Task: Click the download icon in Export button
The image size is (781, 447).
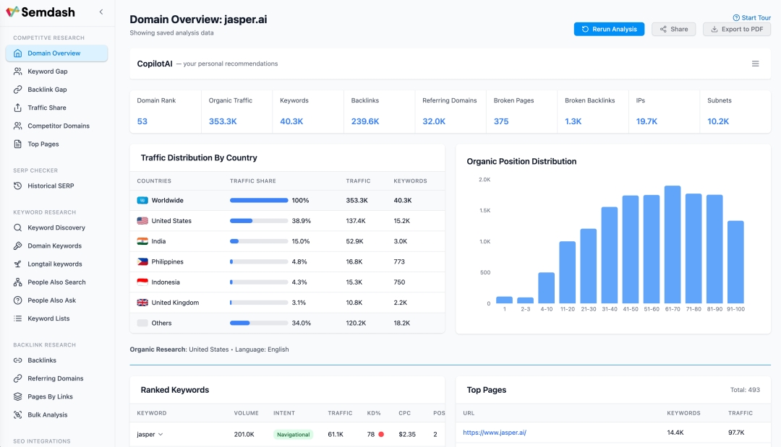Action: pyautogui.click(x=714, y=30)
